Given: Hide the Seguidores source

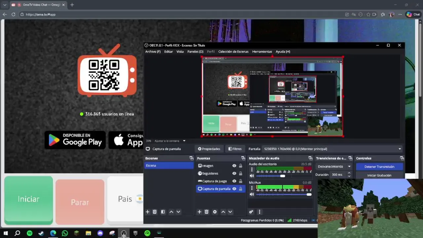Looking at the screenshot, I should (x=234, y=173).
